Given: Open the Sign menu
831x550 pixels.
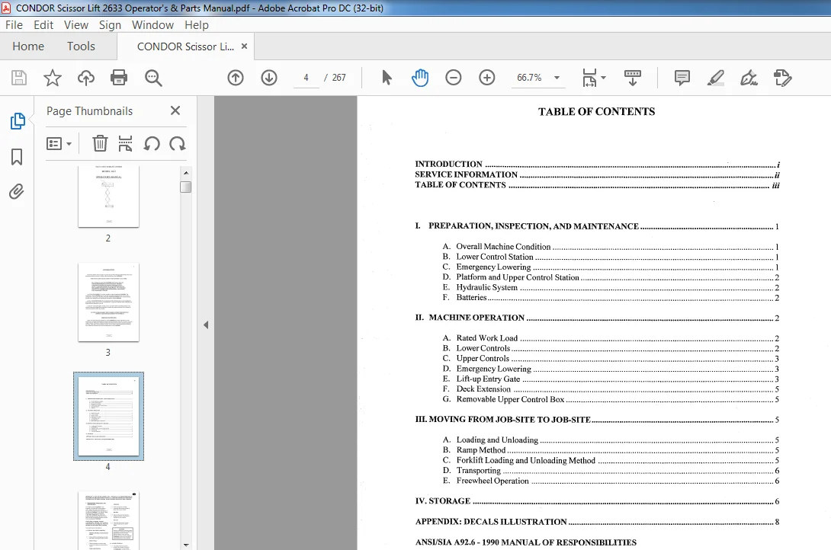Looking at the screenshot, I should point(110,25).
